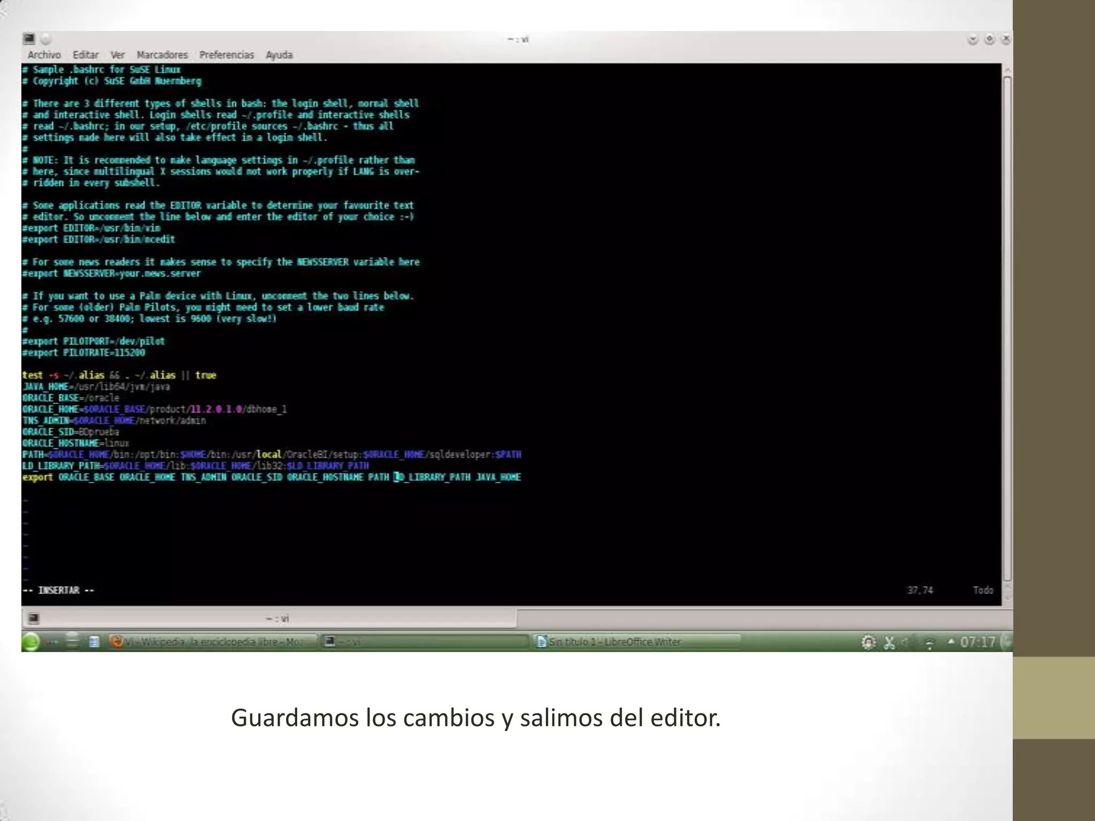Open the Preferencias menu

(227, 55)
